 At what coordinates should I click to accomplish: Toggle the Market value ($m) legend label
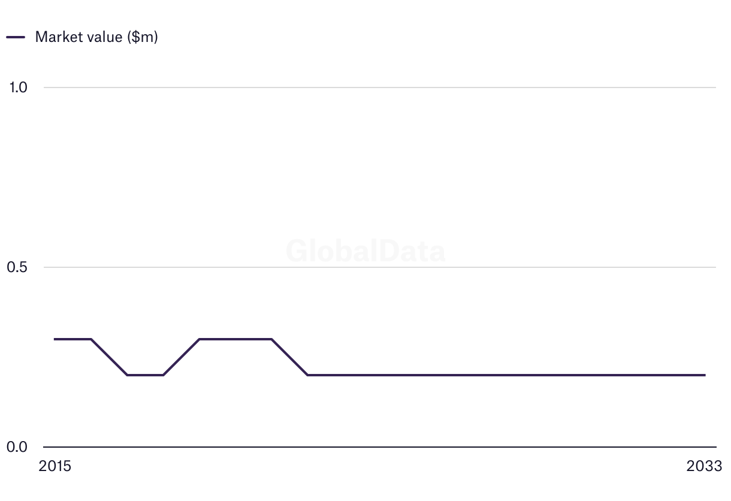[96, 37]
